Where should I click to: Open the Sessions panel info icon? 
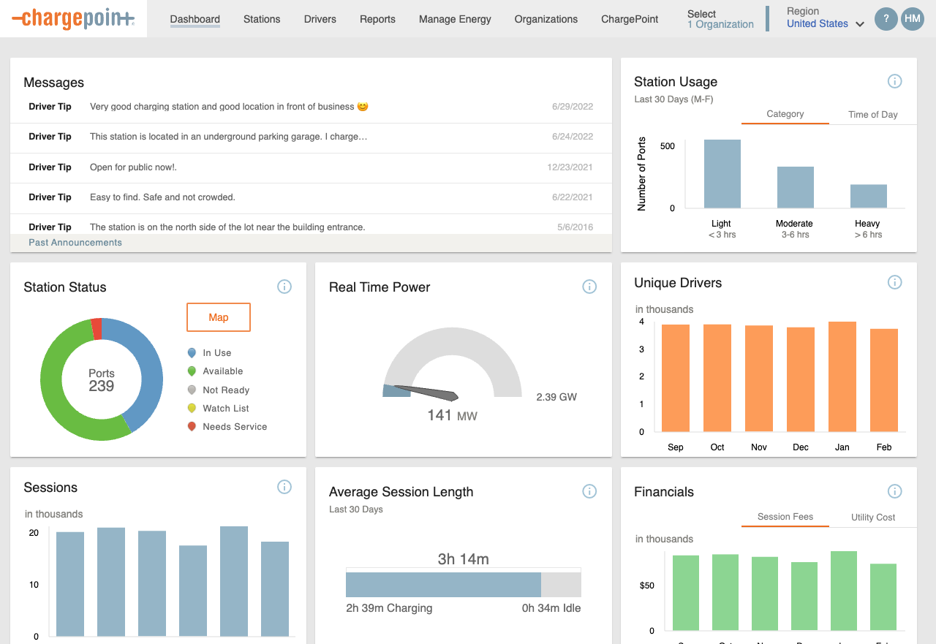click(284, 487)
